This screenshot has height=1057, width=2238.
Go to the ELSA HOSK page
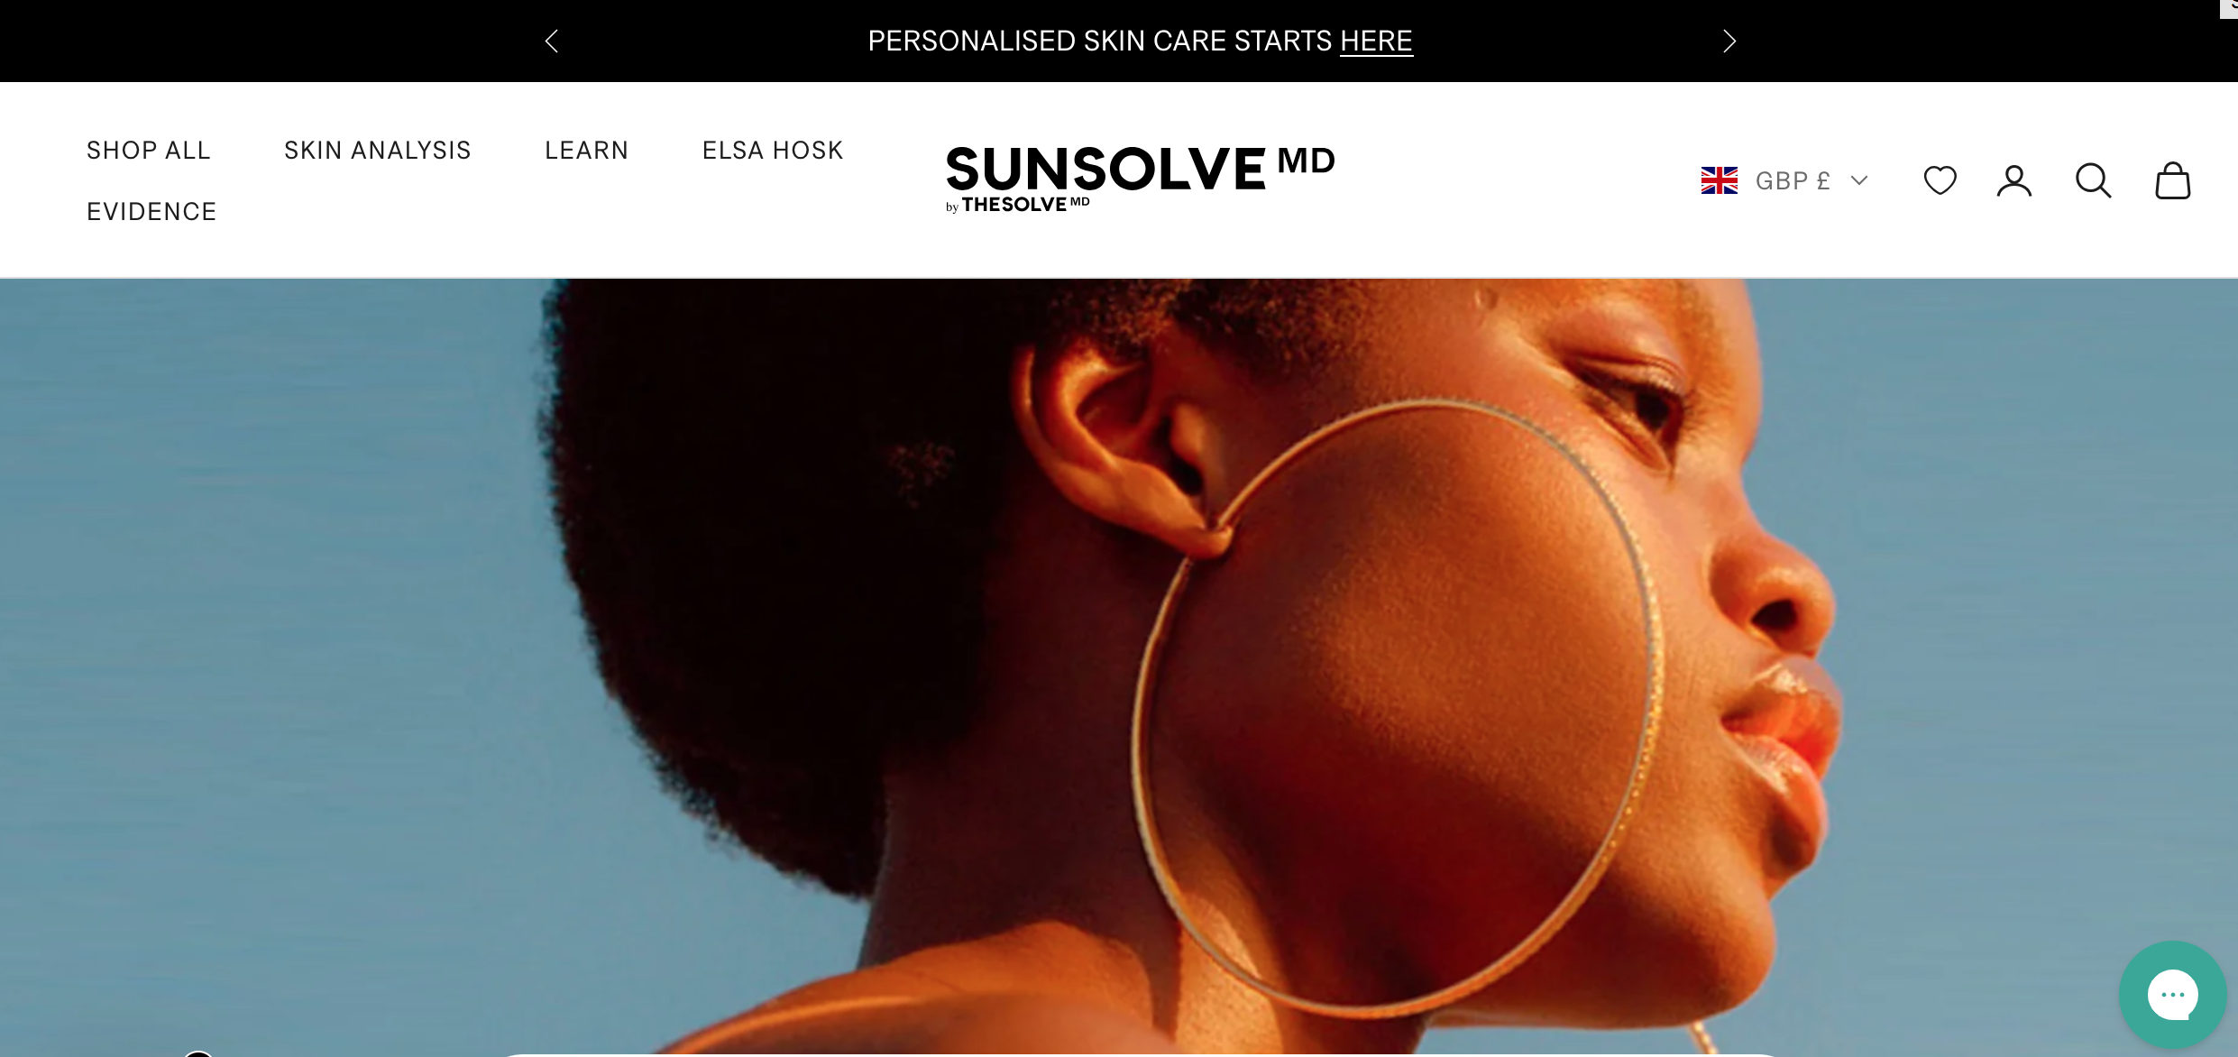pyautogui.click(x=773, y=150)
